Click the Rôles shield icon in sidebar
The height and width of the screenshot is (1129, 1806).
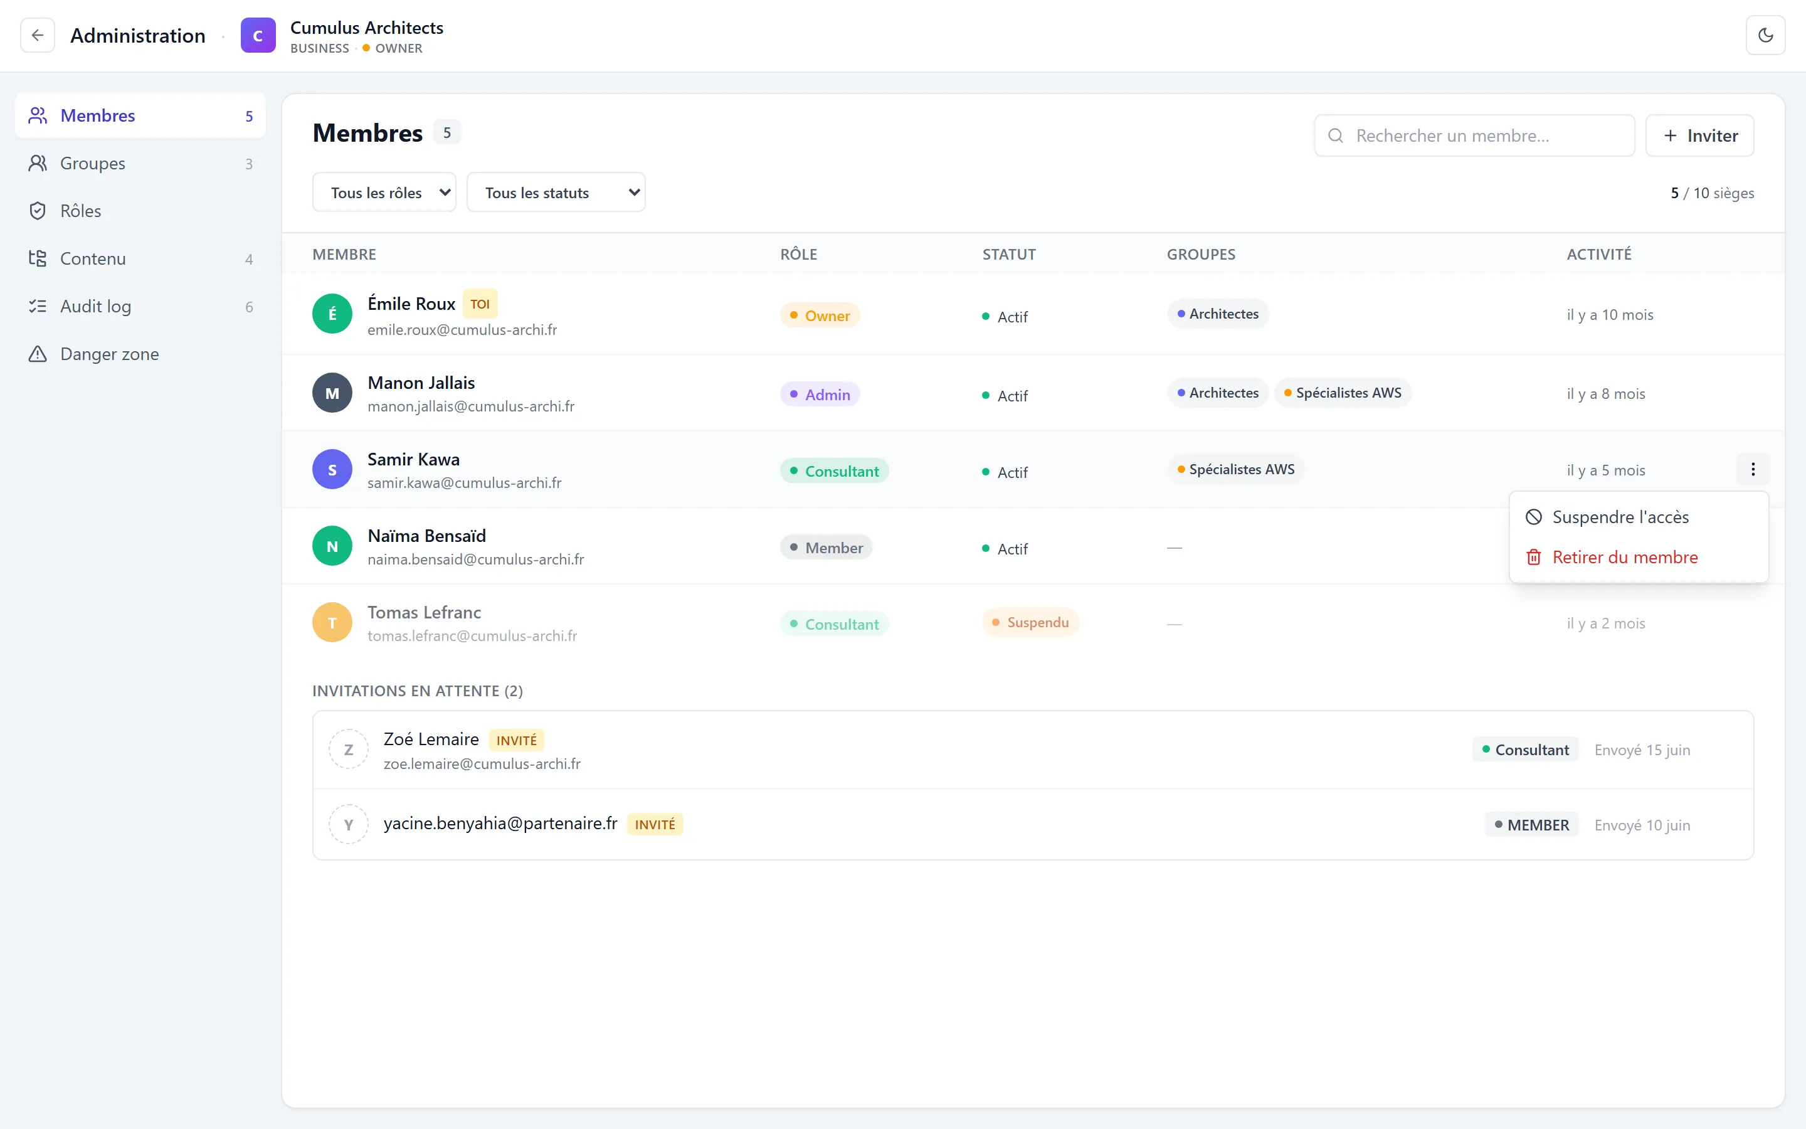[x=38, y=211]
